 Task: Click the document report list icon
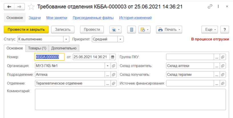[131, 30]
